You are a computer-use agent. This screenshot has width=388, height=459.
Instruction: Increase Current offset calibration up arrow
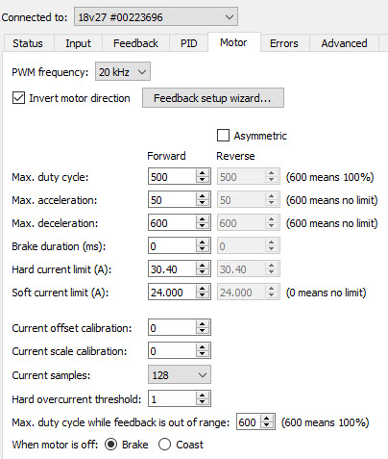(202, 324)
